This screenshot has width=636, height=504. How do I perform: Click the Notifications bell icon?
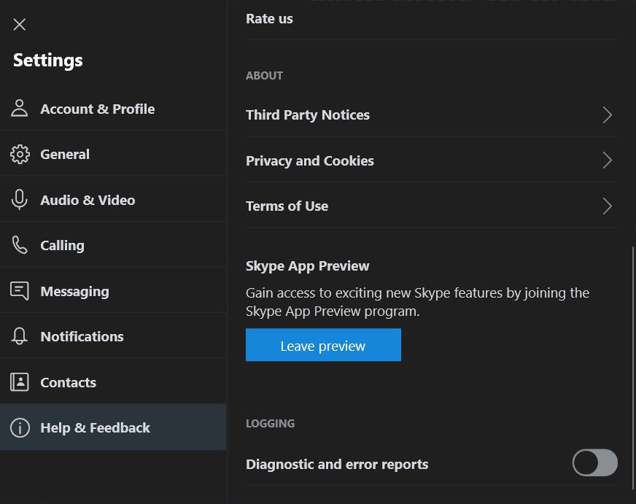coord(20,336)
